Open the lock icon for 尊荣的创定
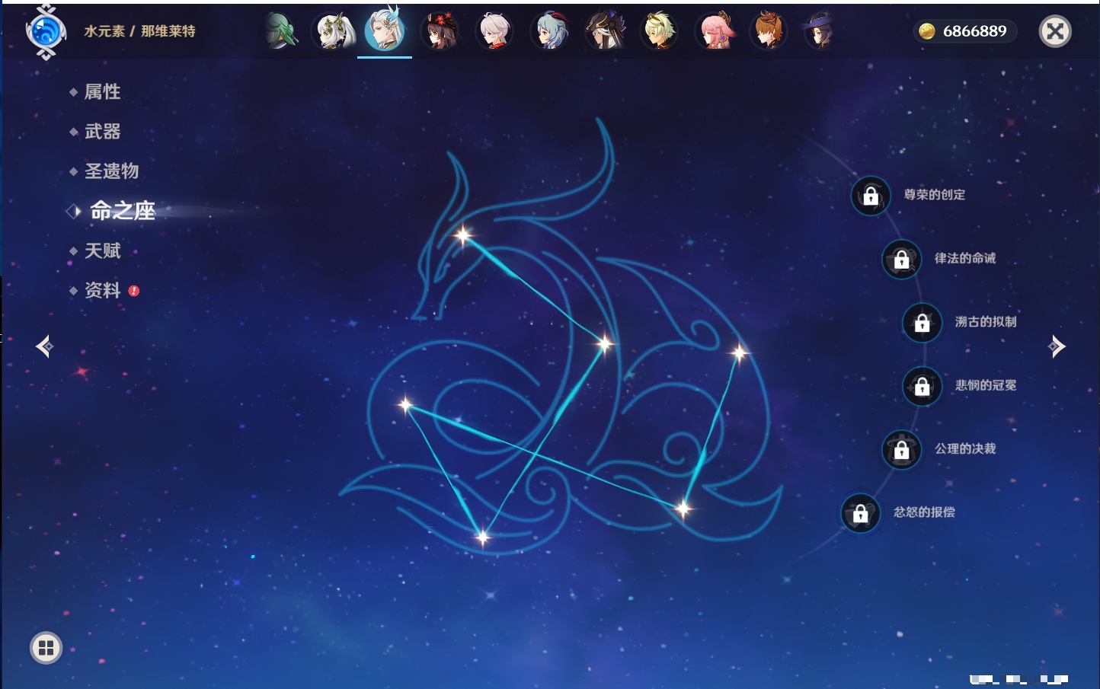This screenshot has width=1100, height=689. (871, 196)
